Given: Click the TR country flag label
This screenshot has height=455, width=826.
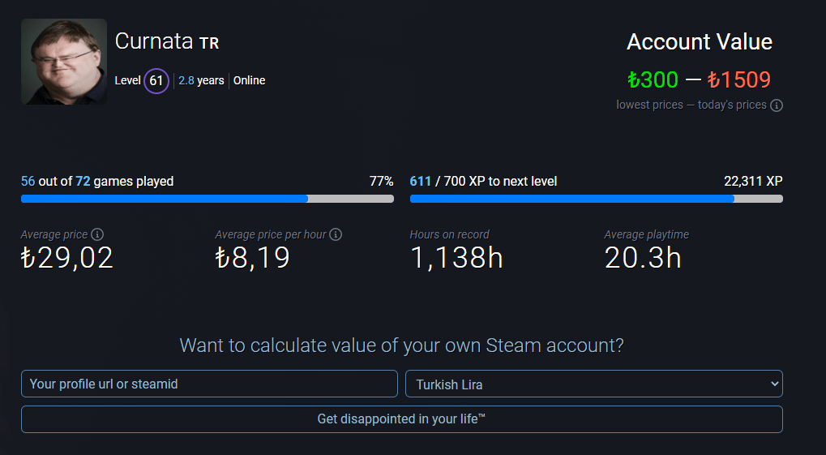Looking at the screenshot, I should [x=209, y=43].
